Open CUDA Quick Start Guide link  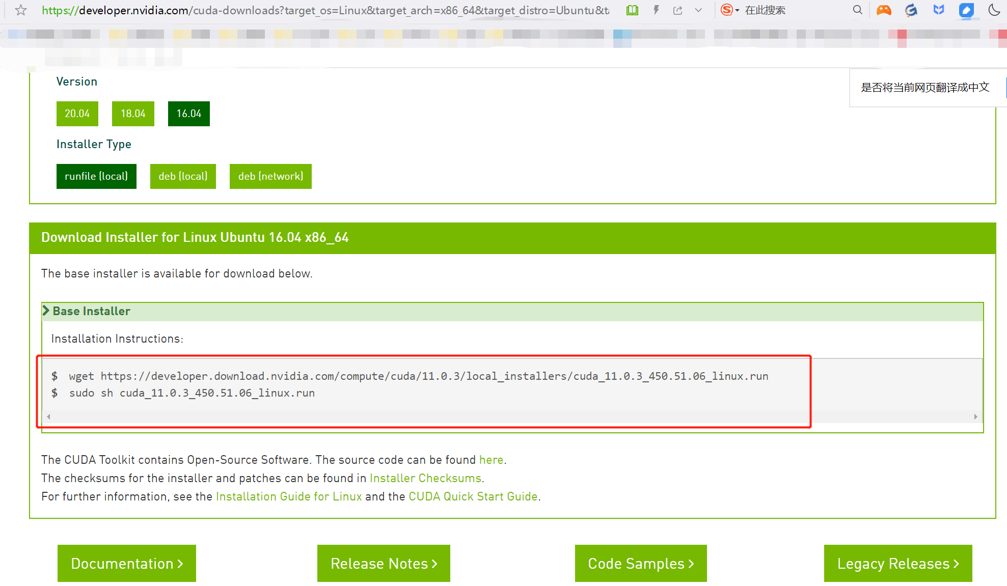click(x=473, y=496)
